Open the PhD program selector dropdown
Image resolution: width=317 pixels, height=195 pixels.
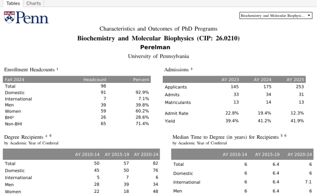272,15
